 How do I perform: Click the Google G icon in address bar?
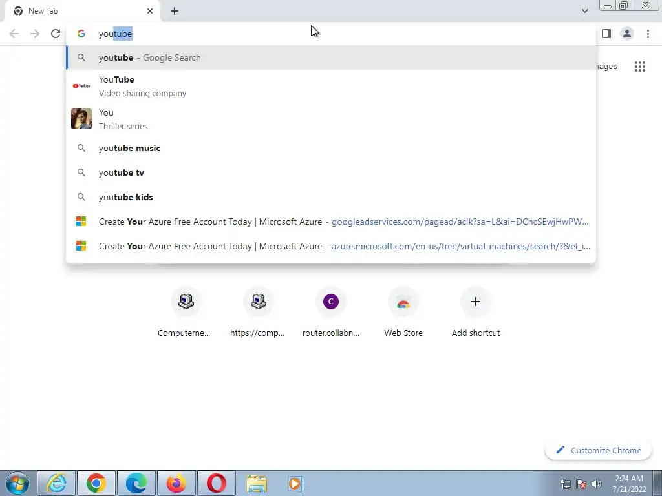click(x=81, y=34)
